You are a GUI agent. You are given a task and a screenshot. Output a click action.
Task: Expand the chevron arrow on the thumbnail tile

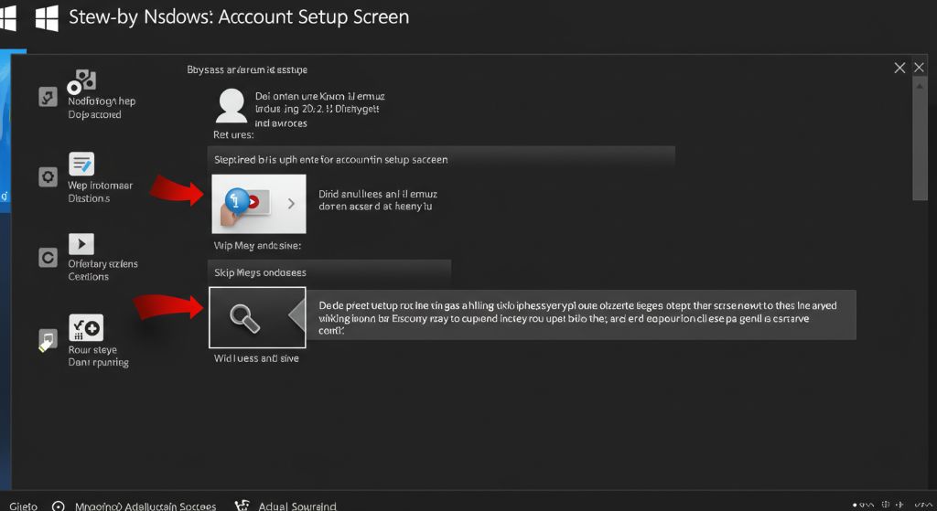point(291,204)
